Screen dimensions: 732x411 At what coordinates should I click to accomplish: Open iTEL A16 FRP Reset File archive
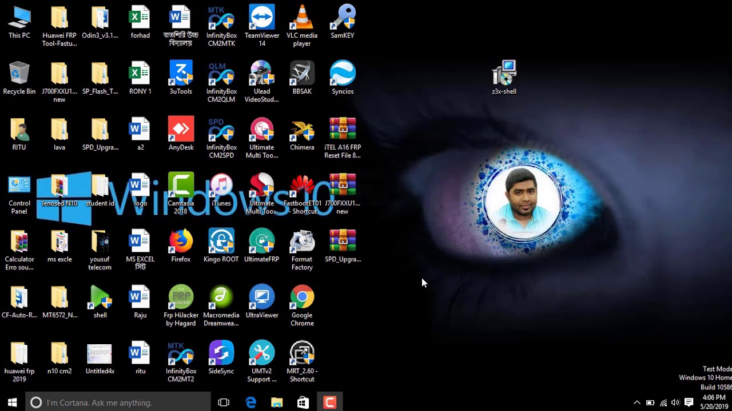tap(343, 138)
